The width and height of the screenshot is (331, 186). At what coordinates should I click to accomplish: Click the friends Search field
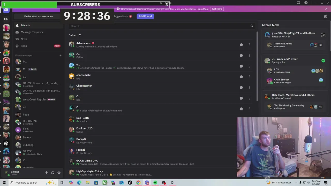click(162, 26)
